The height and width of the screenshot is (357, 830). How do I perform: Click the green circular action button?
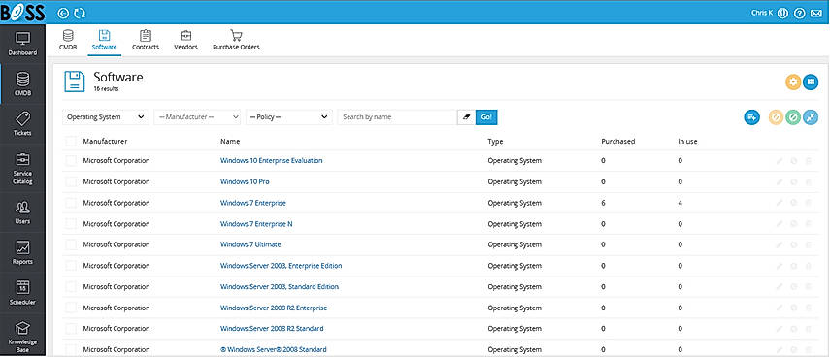(x=793, y=116)
